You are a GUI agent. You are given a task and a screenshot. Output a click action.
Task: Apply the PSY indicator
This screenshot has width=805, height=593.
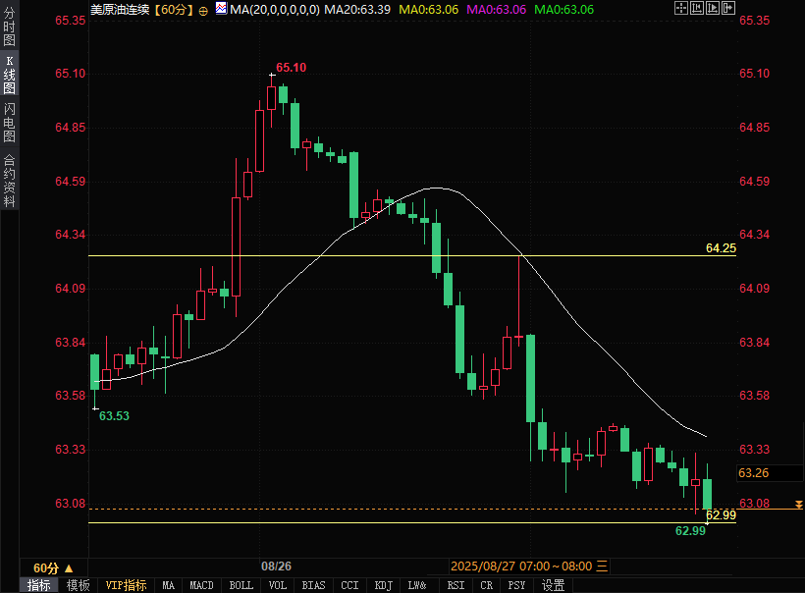[516, 585]
